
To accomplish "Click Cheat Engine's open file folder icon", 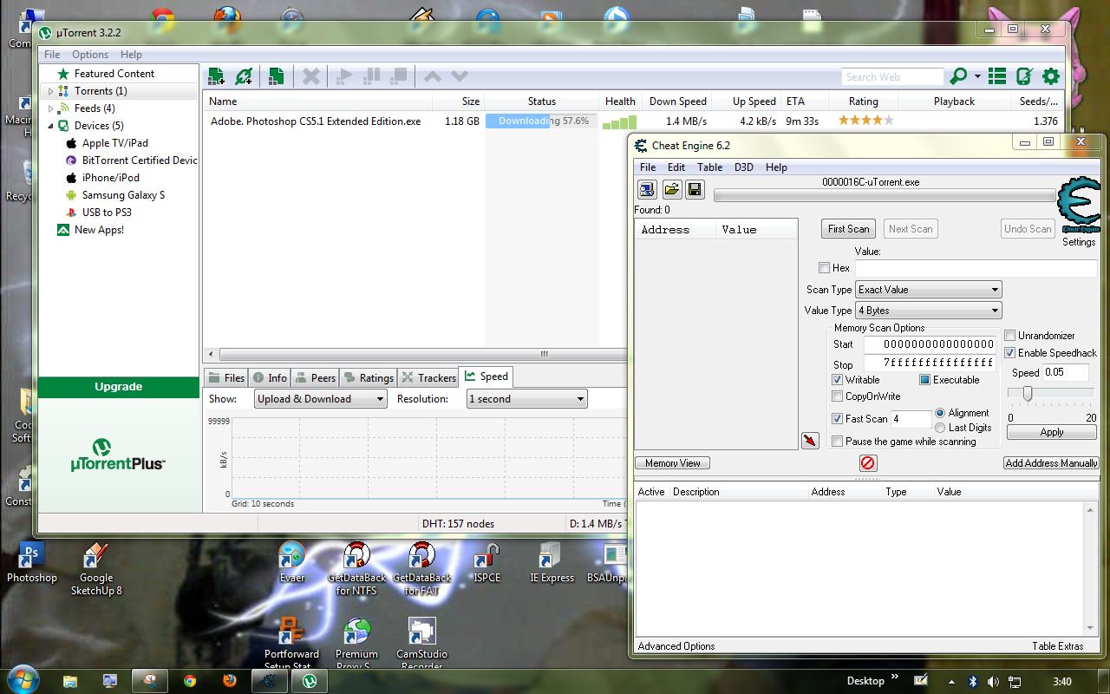I will (671, 189).
